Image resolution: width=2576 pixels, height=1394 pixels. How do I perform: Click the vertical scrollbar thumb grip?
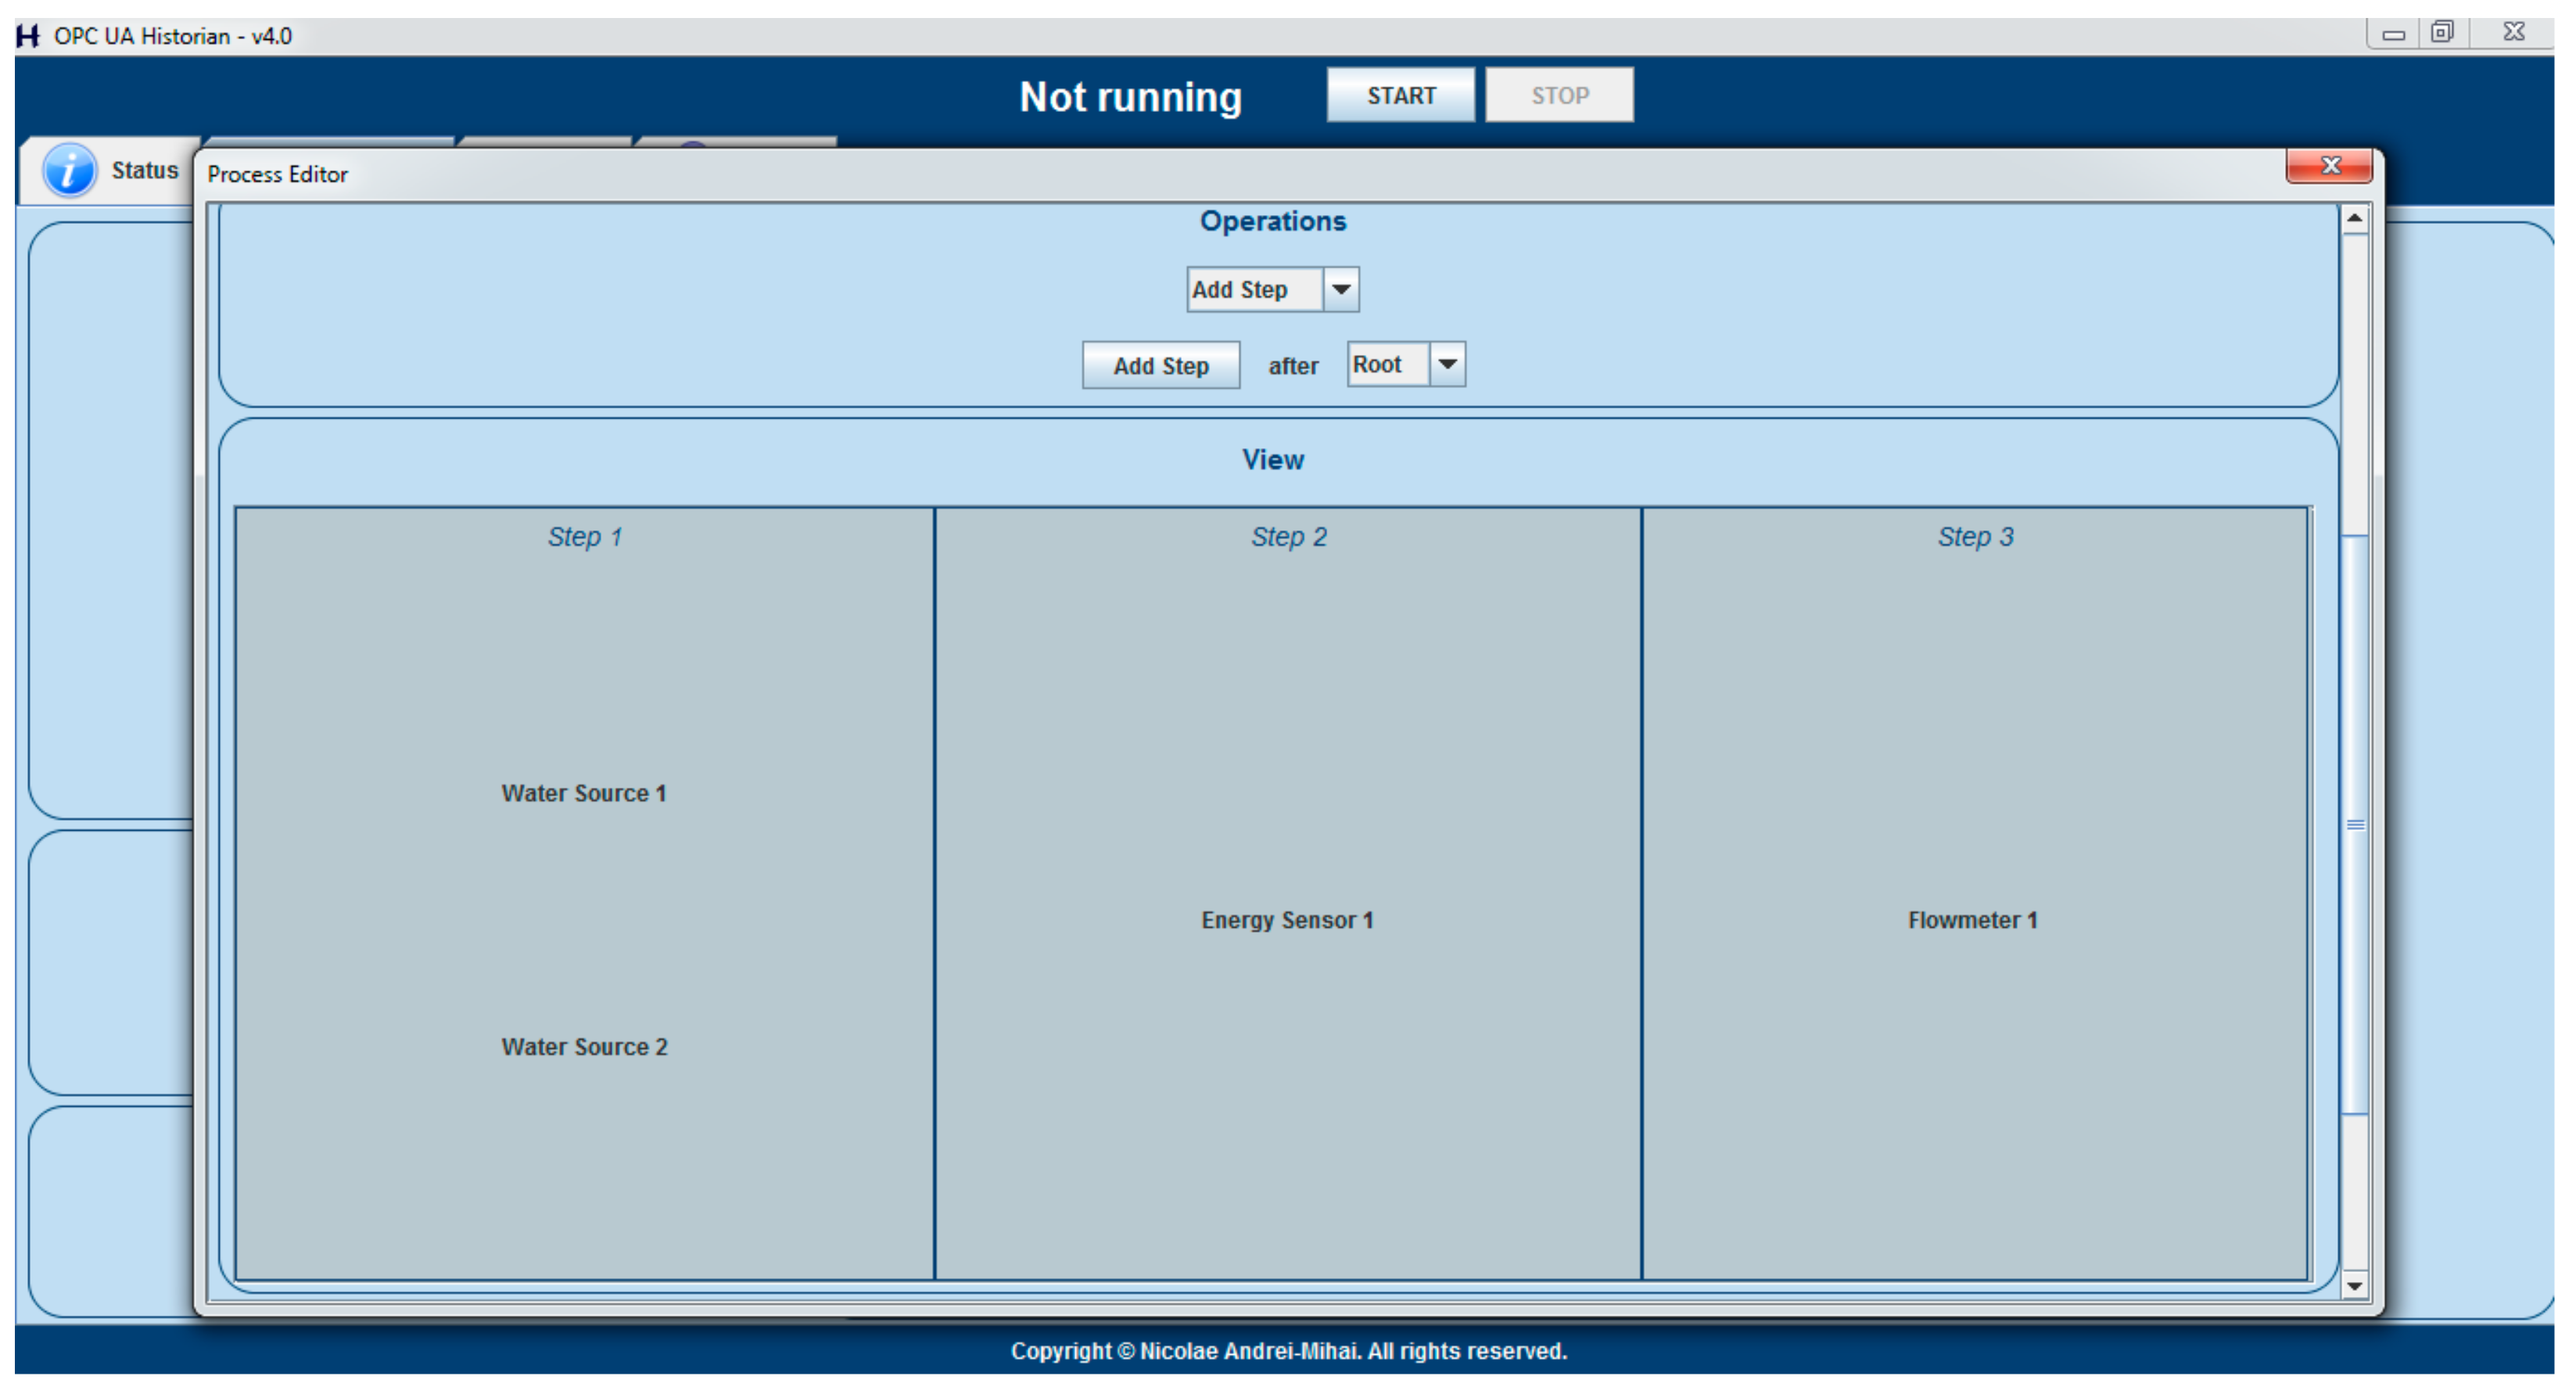coord(2355,825)
